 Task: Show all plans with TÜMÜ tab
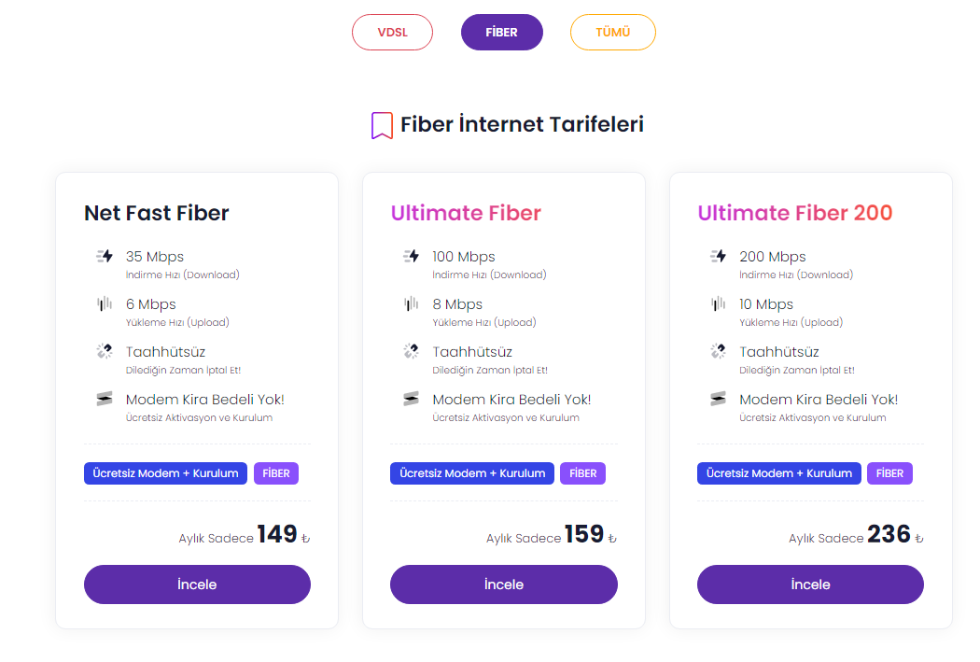pos(612,33)
